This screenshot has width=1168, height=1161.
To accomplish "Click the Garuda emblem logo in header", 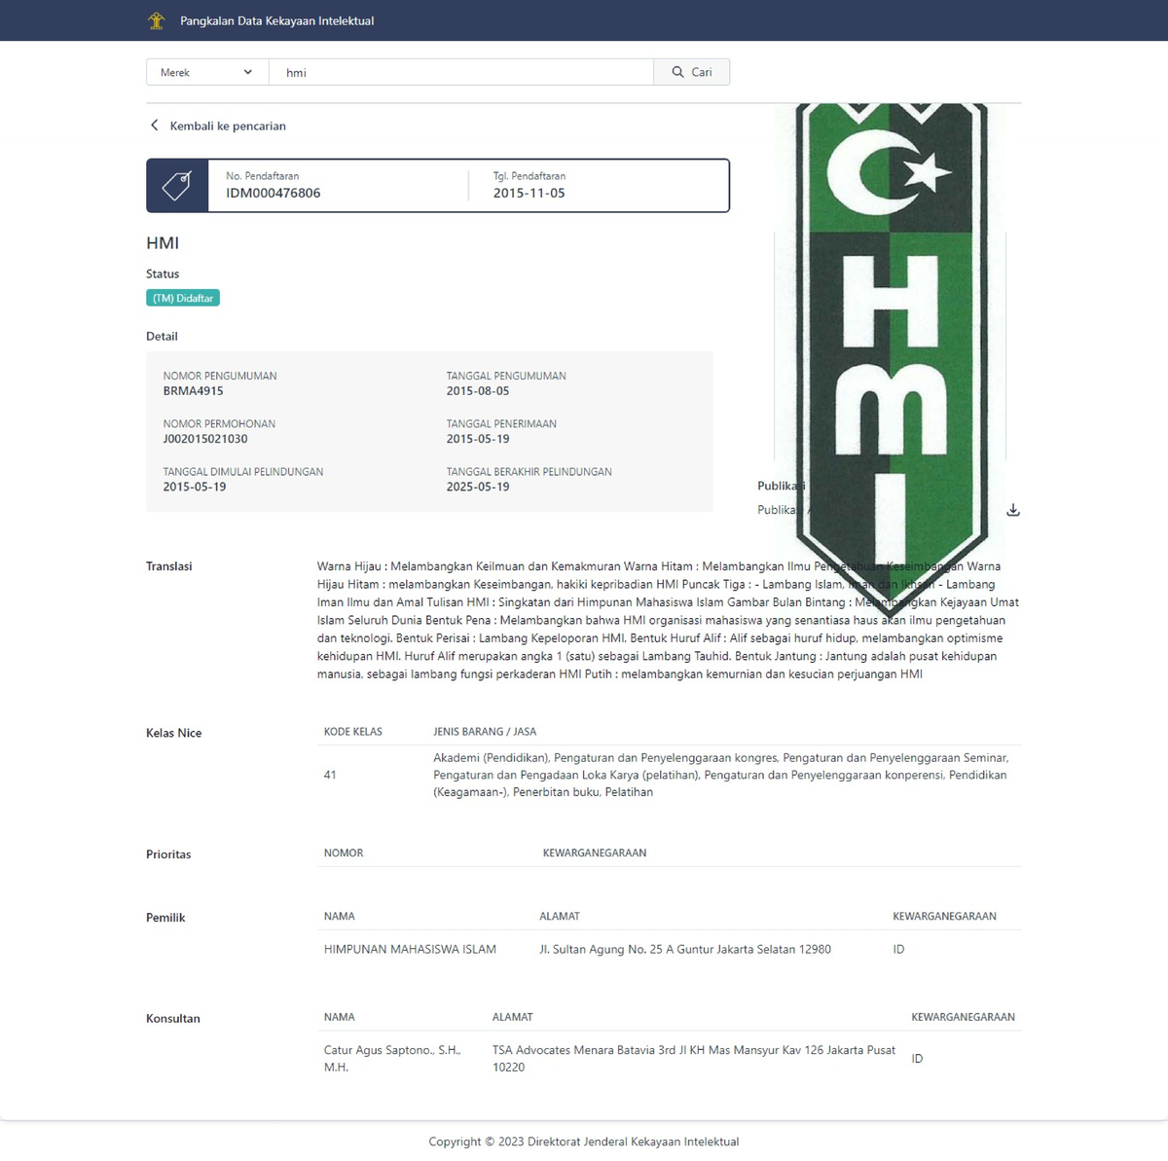I will (x=156, y=20).
